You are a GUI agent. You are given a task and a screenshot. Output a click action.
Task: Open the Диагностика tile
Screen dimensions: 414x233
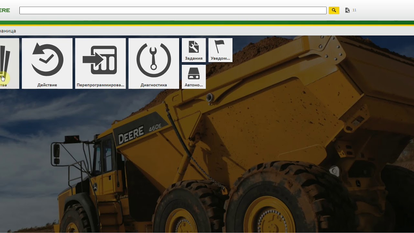tap(154, 63)
